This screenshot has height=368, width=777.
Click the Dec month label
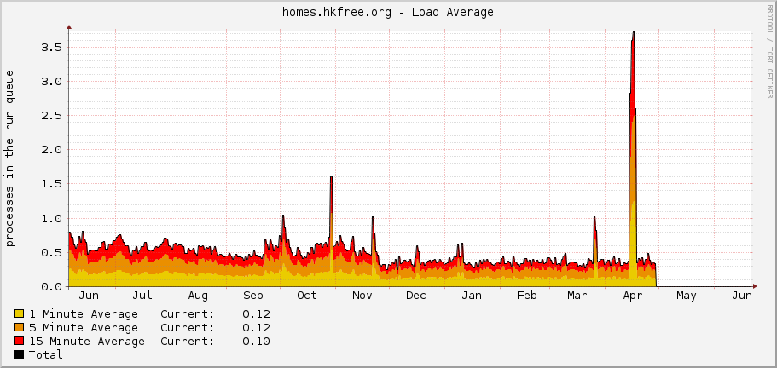[415, 296]
